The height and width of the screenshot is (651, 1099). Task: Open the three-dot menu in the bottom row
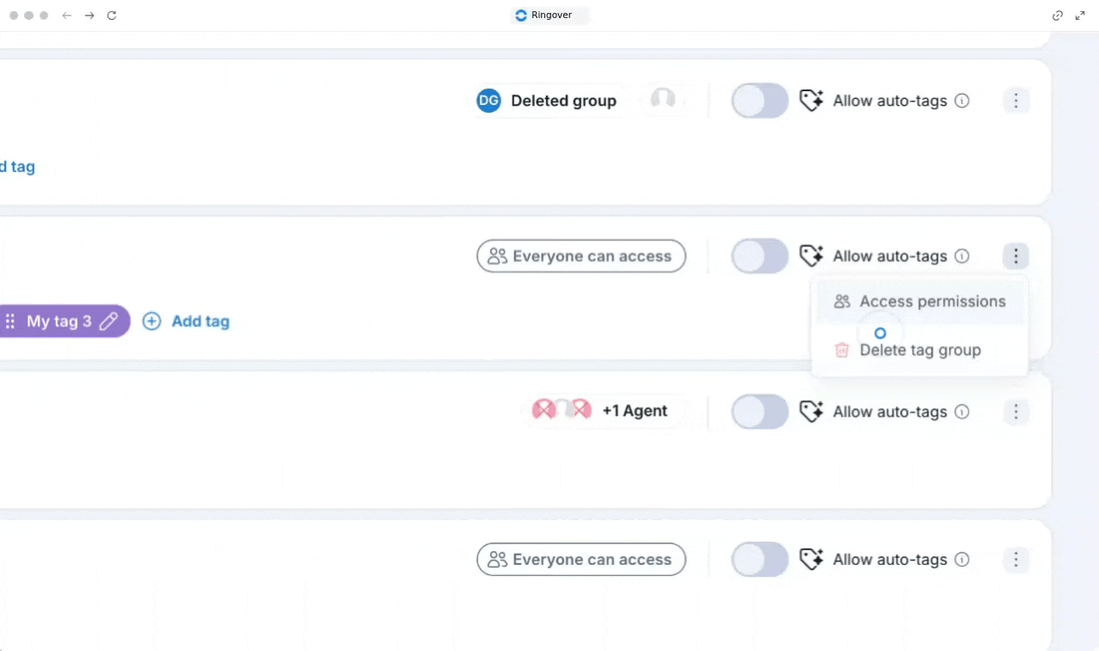(1015, 560)
